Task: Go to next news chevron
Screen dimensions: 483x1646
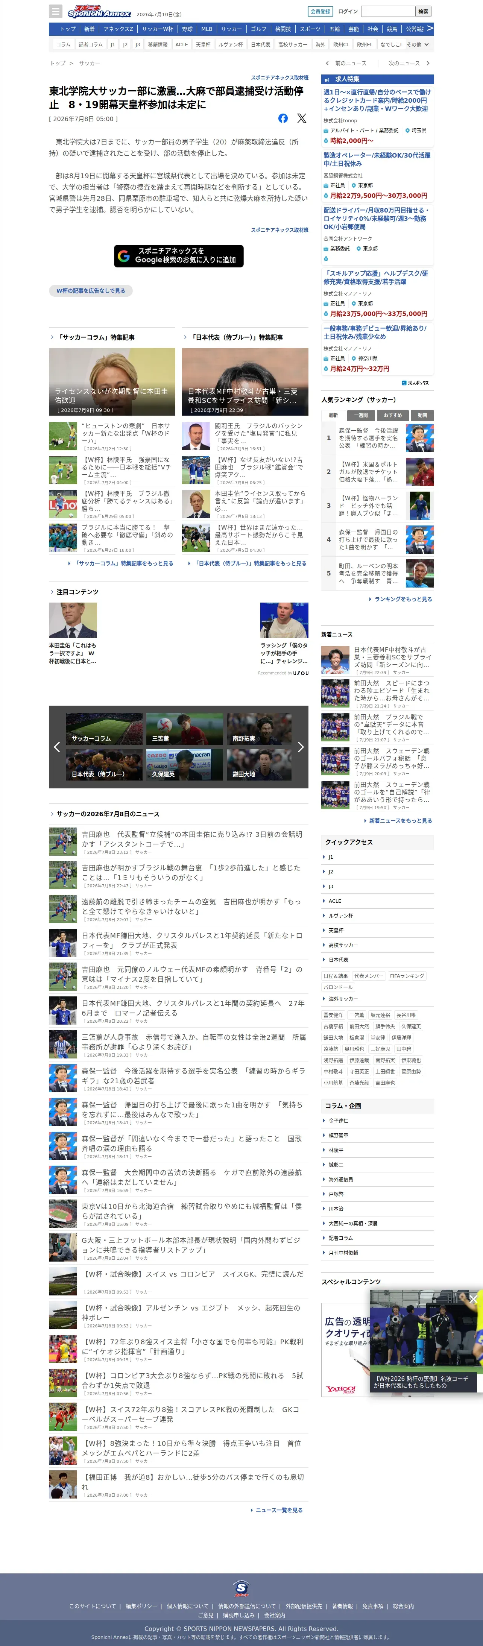Action: 428,63
